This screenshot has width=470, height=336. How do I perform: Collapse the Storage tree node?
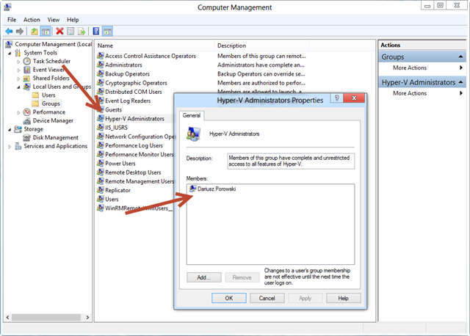10,130
